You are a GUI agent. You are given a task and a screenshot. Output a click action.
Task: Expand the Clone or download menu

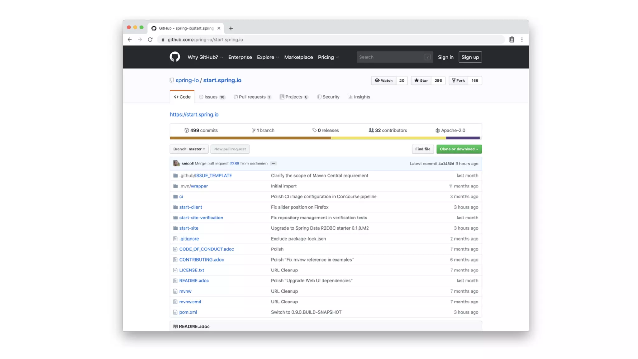[459, 149]
